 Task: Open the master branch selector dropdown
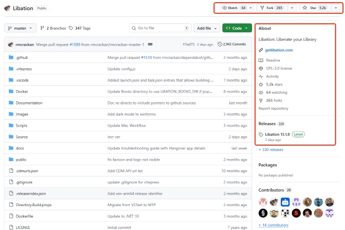[20, 28]
